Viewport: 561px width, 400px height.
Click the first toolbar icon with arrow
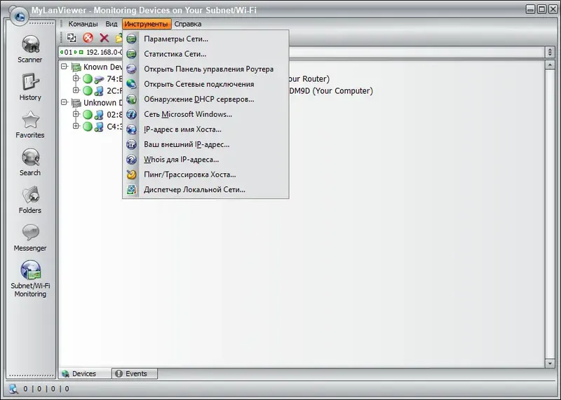click(x=72, y=38)
